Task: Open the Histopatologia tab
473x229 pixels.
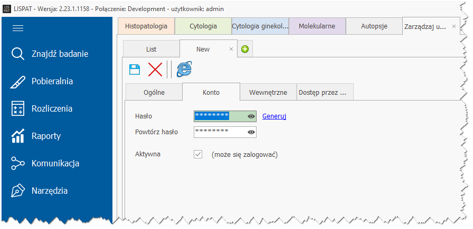Action: tap(146, 26)
